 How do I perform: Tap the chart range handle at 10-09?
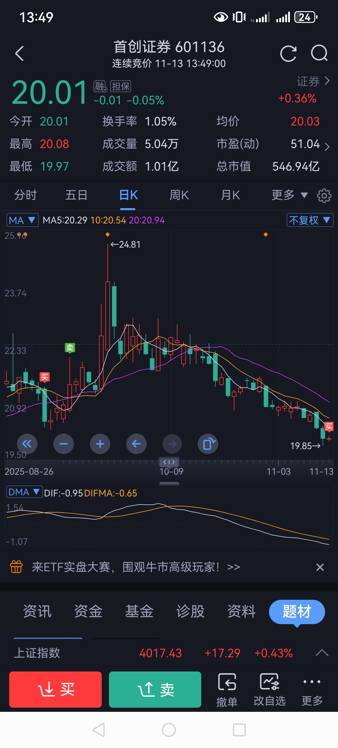point(169,462)
